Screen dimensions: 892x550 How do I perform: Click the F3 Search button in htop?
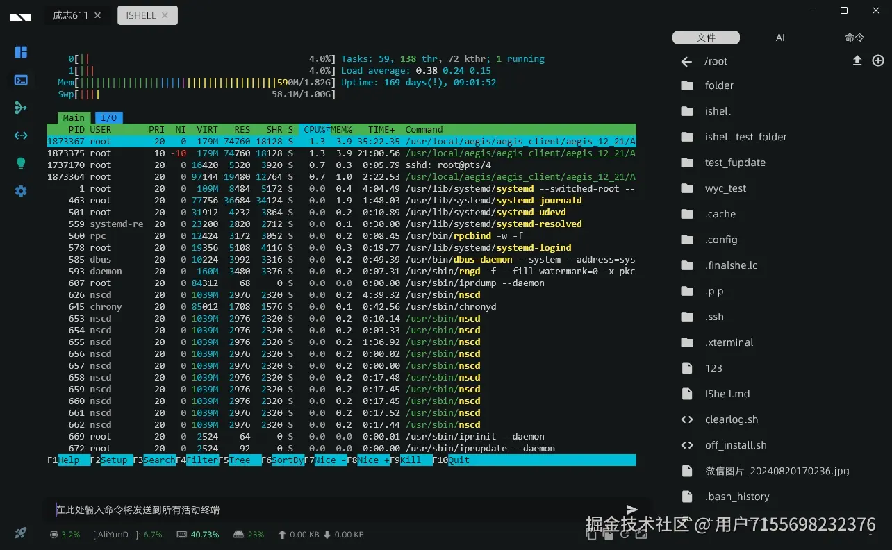[x=155, y=460]
